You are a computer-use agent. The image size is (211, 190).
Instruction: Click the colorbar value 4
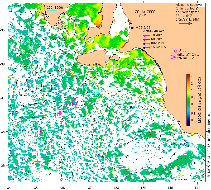[192, 77]
